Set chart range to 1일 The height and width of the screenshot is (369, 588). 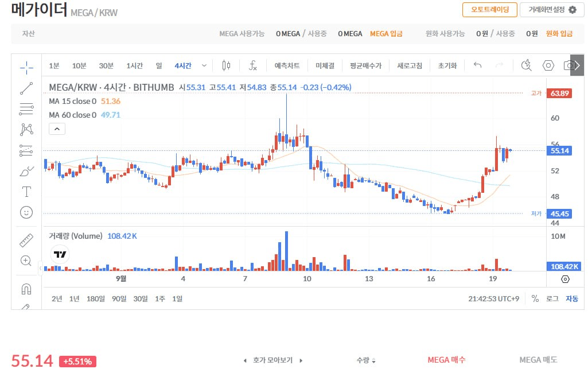[x=177, y=299]
